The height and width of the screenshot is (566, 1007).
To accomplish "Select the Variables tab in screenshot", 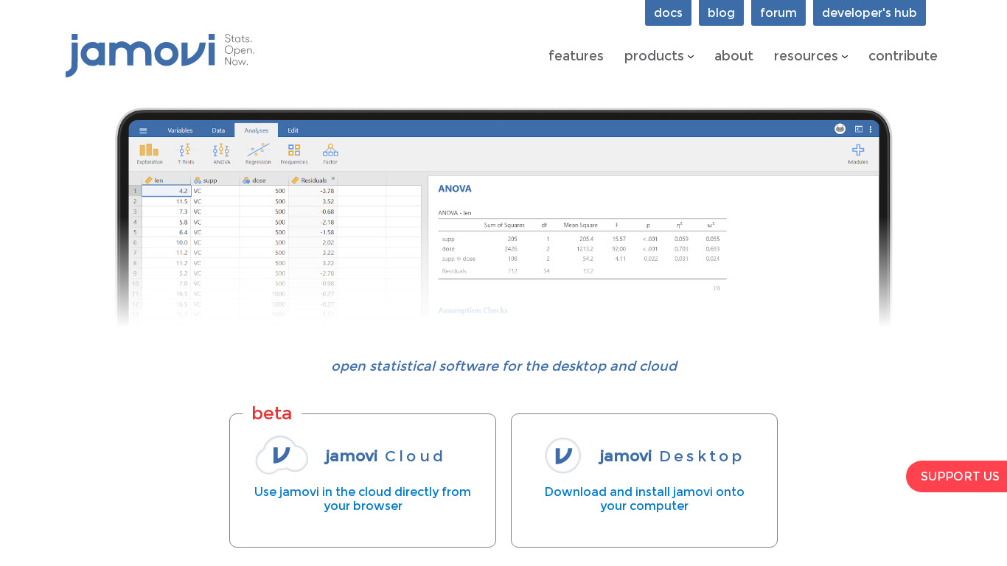I will (x=180, y=130).
